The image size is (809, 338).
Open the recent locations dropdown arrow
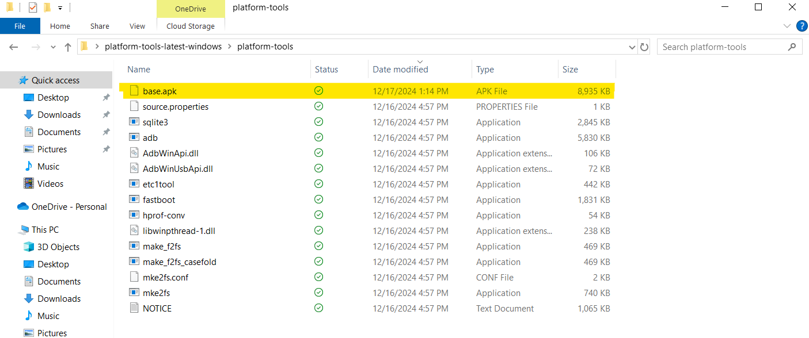(x=54, y=47)
